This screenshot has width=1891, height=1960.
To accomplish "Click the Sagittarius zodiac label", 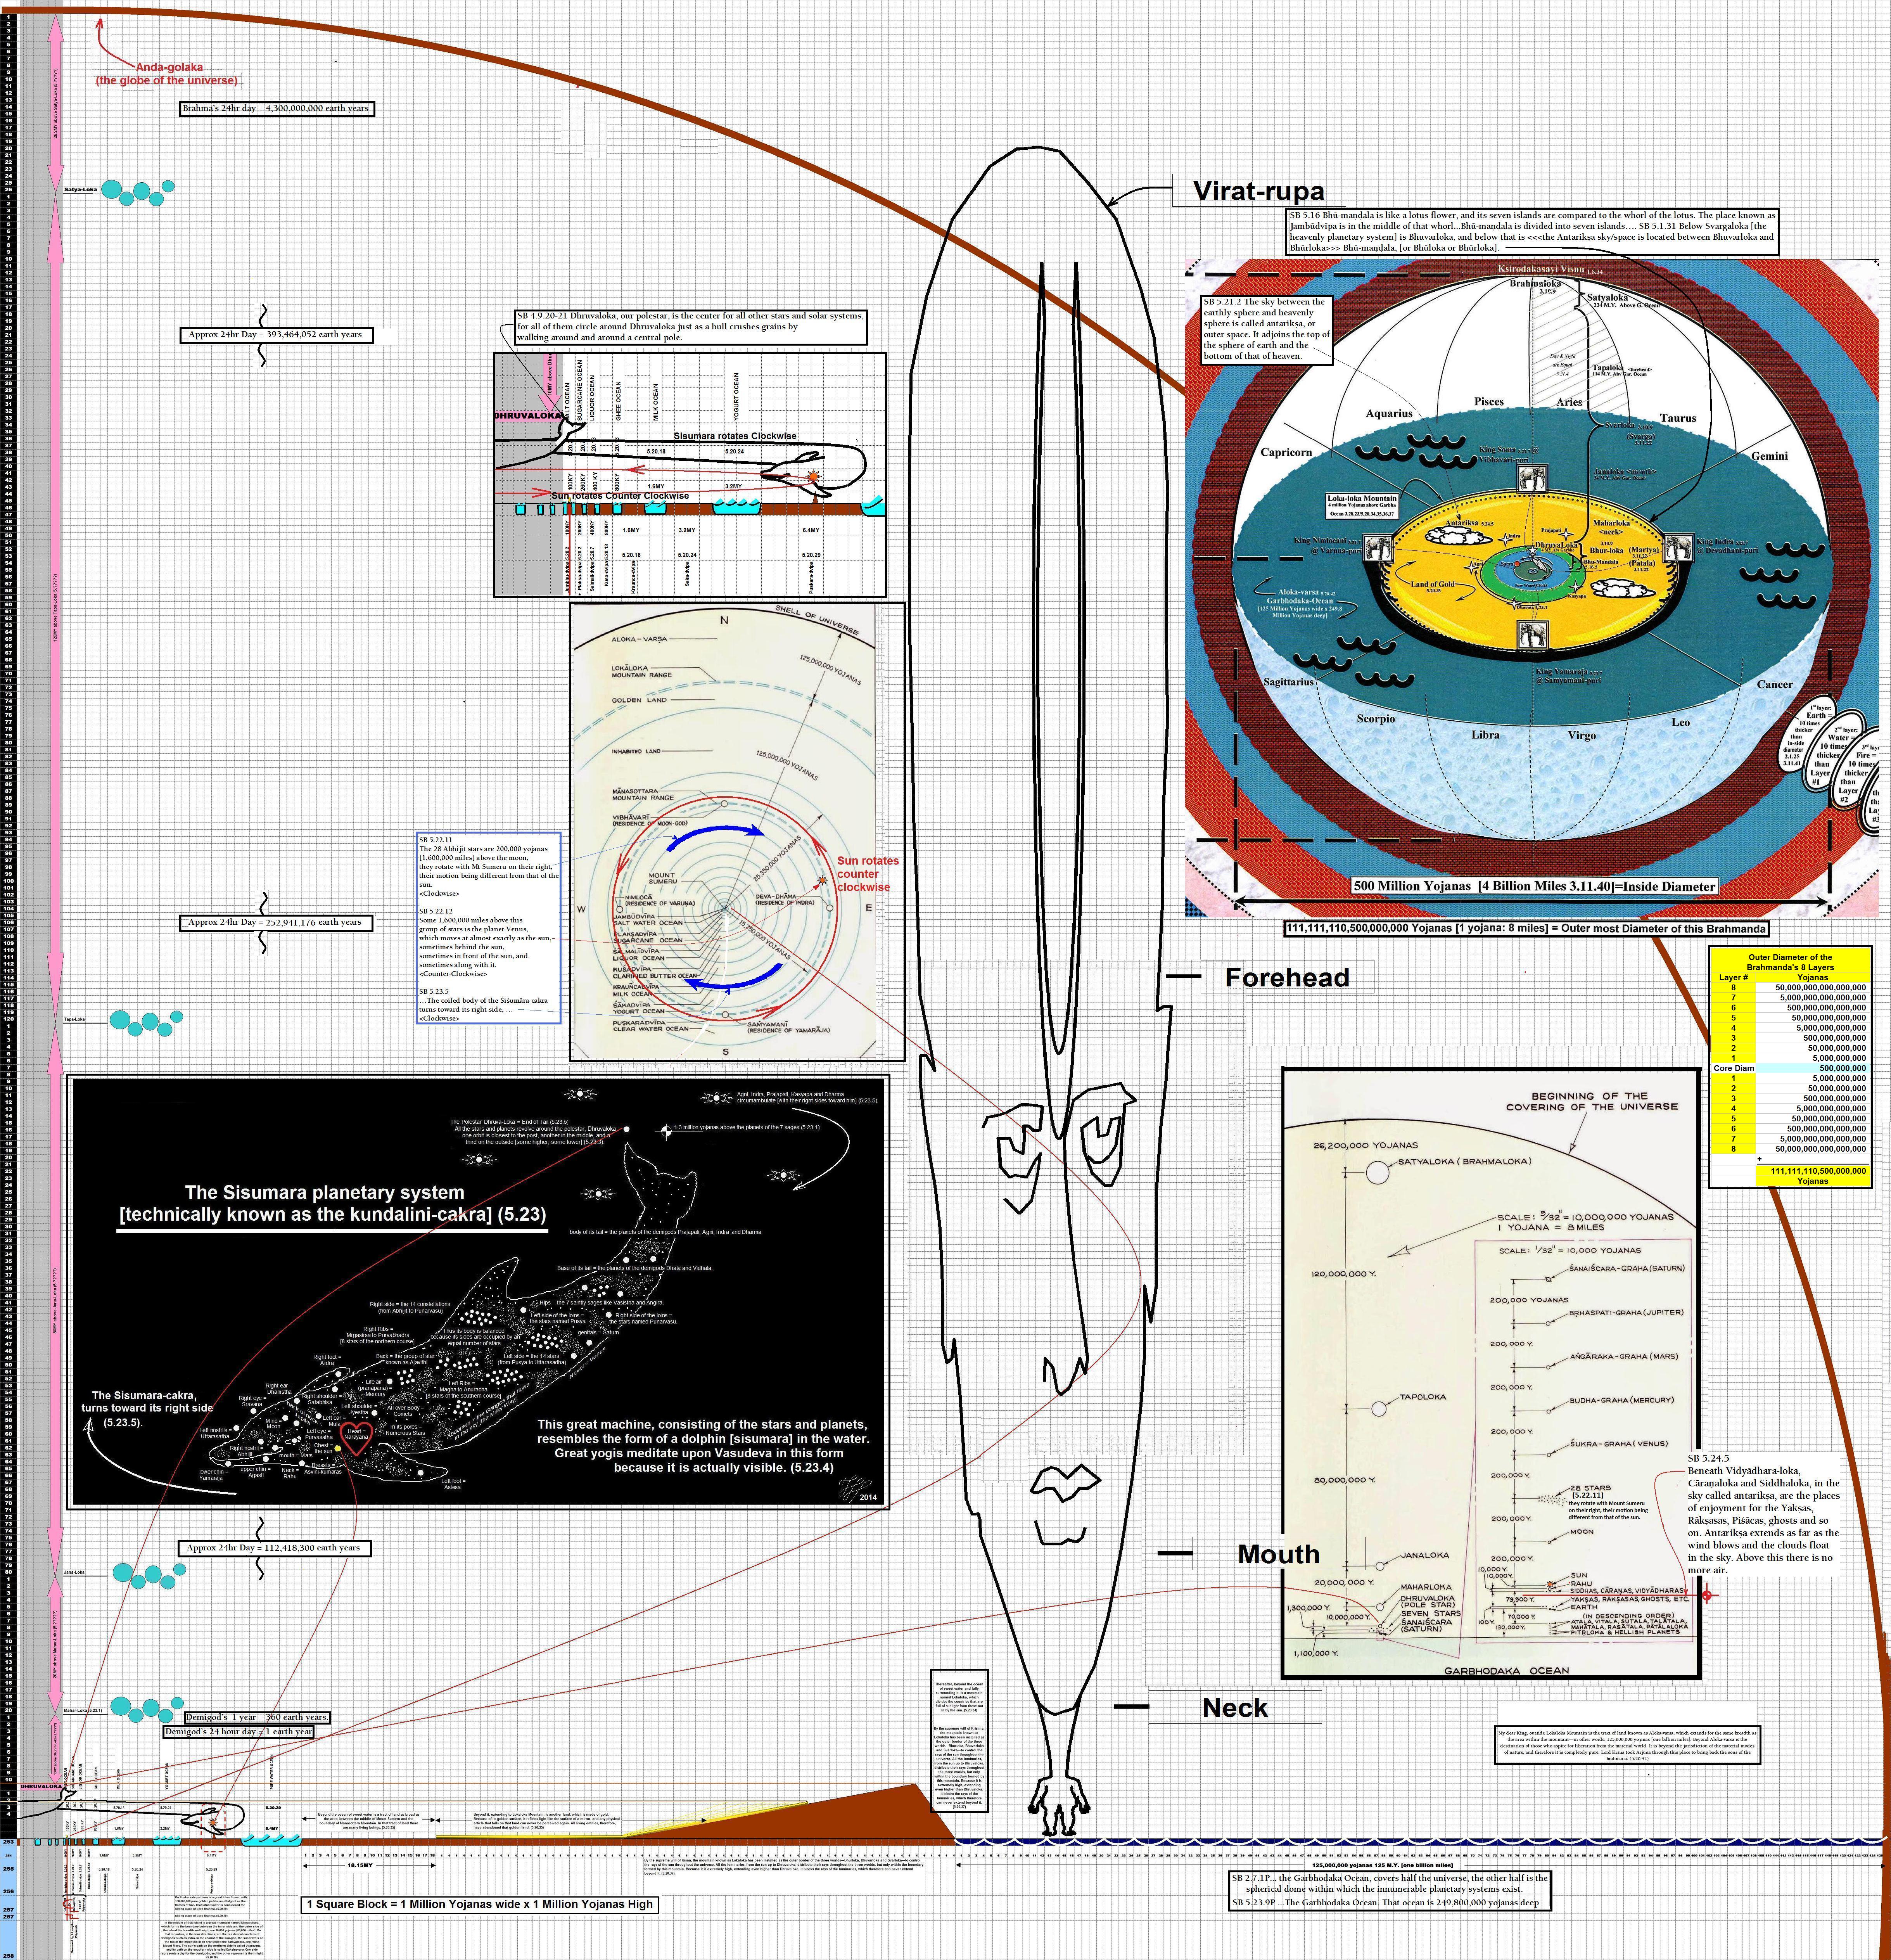I will (1288, 681).
